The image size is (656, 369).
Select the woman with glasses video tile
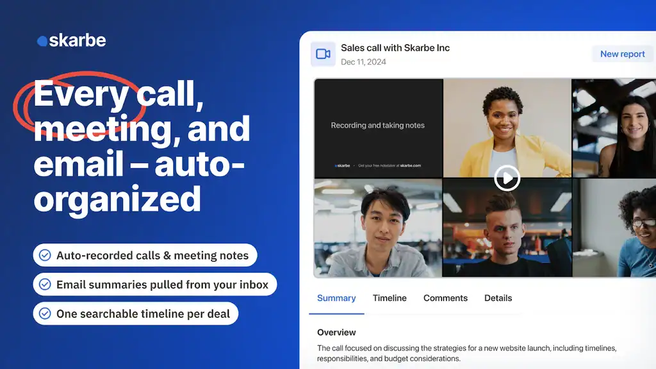pos(615,227)
